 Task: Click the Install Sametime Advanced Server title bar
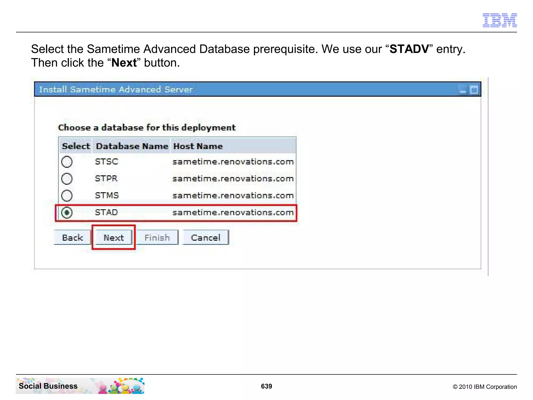[258, 89]
